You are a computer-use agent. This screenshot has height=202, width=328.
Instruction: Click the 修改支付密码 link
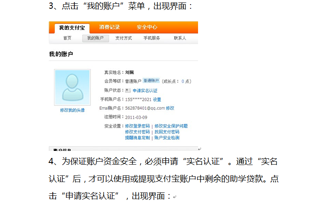(137, 132)
